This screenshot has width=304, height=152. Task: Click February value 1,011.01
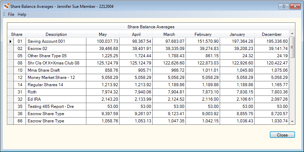203,70
